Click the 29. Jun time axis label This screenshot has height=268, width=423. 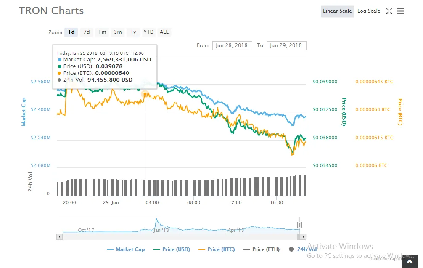coord(111,202)
